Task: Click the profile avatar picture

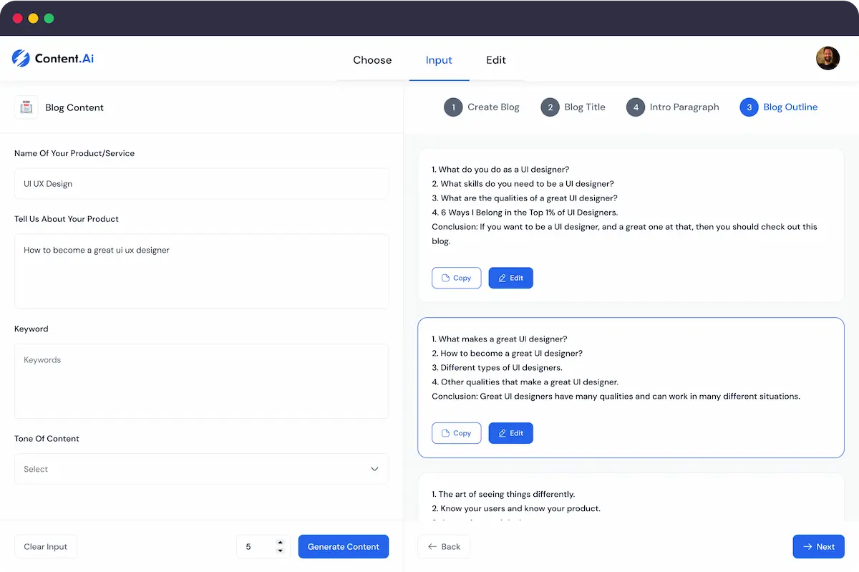Action: [x=828, y=58]
